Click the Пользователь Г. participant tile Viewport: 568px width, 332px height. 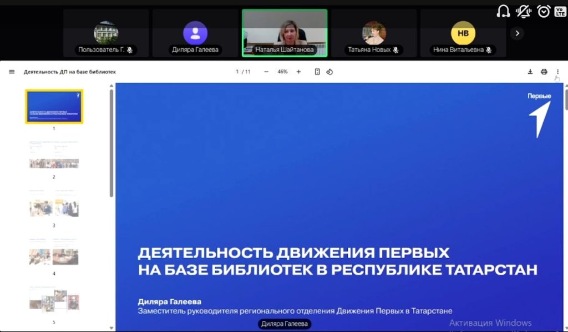point(106,33)
